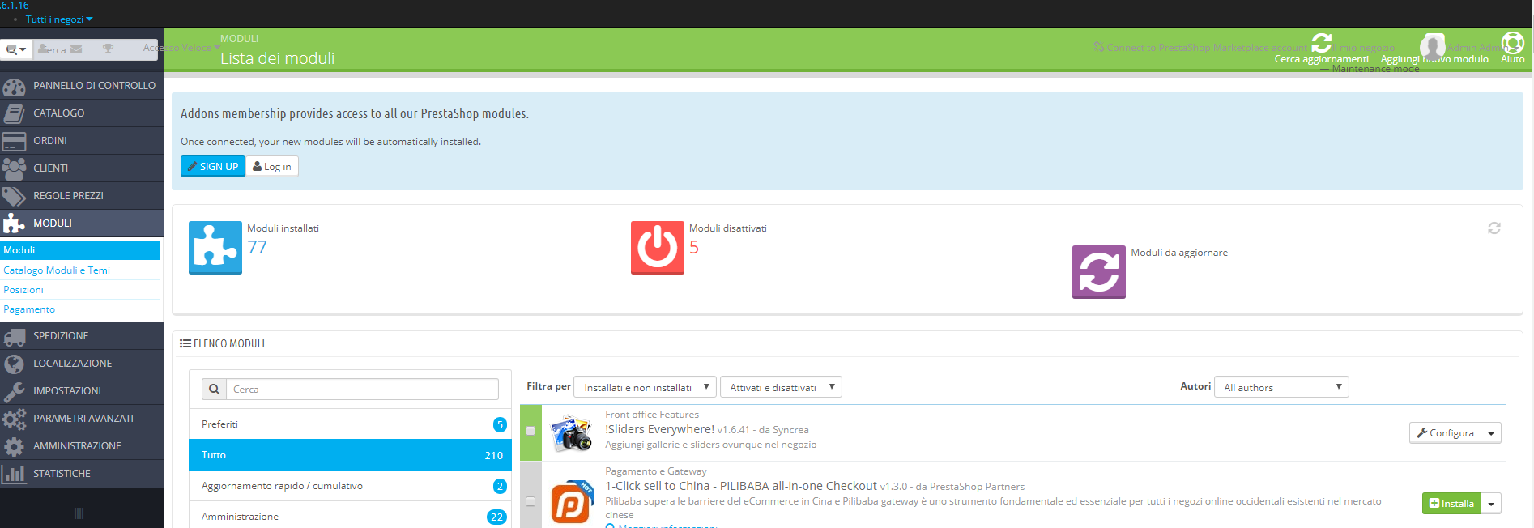Click the Clienti people icon
Screen dimensions: 1534x528
click(x=14, y=168)
